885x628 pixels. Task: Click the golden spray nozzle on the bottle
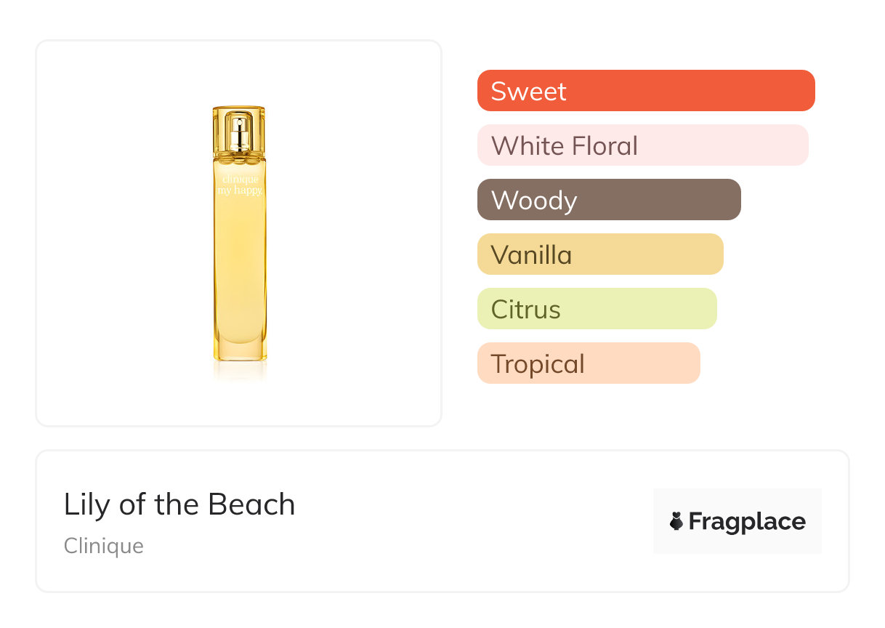[x=239, y=133]
